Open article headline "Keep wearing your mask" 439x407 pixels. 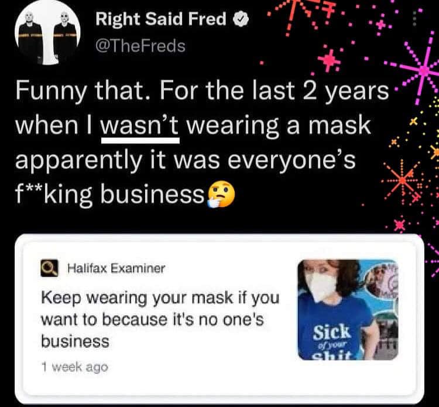pyautogui.click(x=160, y=320)
